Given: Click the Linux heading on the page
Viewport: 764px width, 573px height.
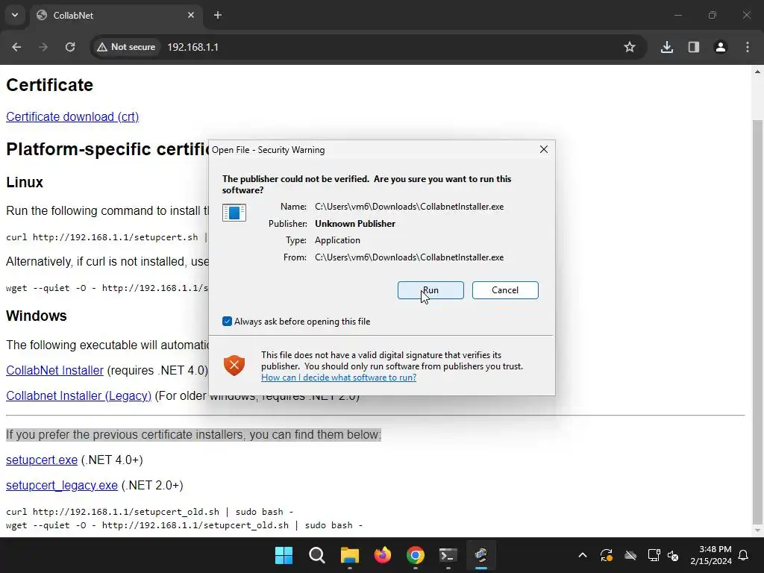Looking at the screenshot, I should [25, 182].
